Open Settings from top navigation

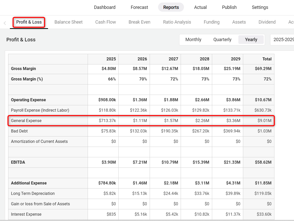coord(260,7)
